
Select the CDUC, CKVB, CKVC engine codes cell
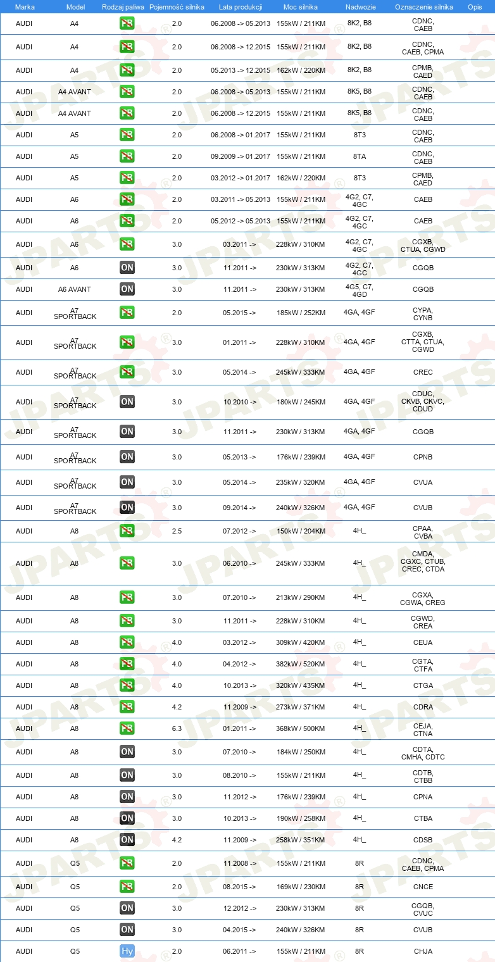[x=423, y=401]
